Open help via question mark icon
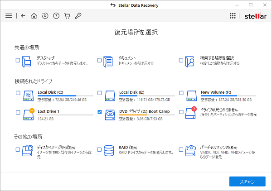The image size is (272, 191). [x=56, y=16]
